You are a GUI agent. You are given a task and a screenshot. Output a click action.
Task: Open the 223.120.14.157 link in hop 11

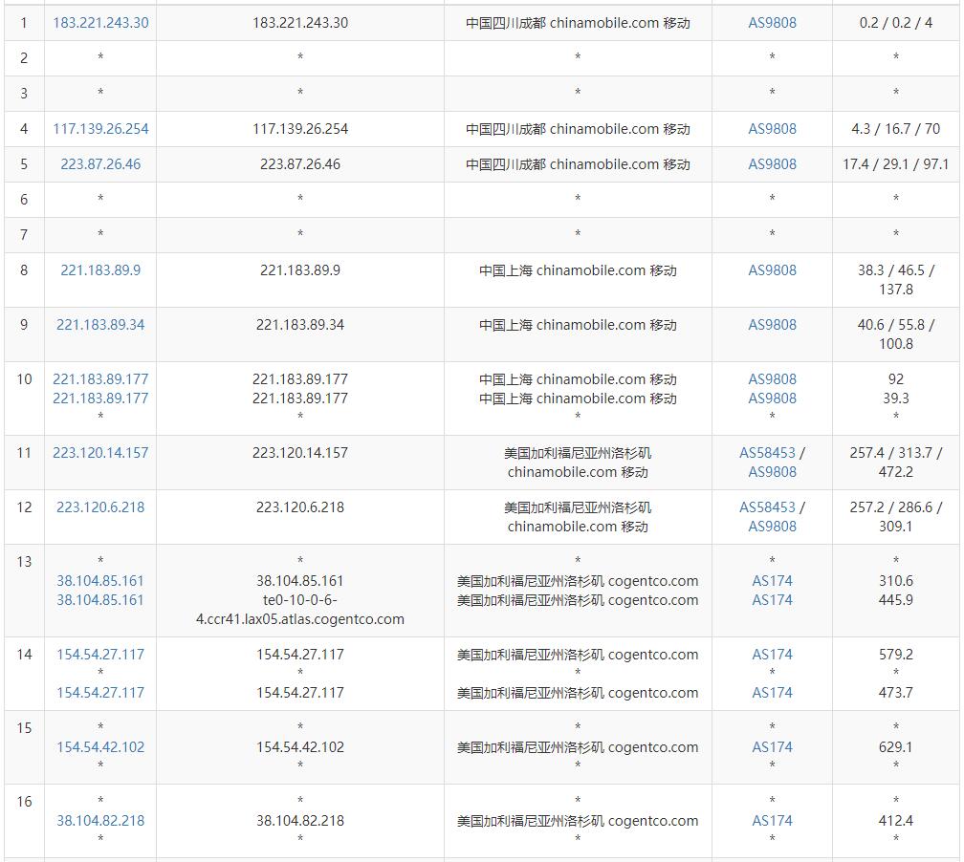100,453
